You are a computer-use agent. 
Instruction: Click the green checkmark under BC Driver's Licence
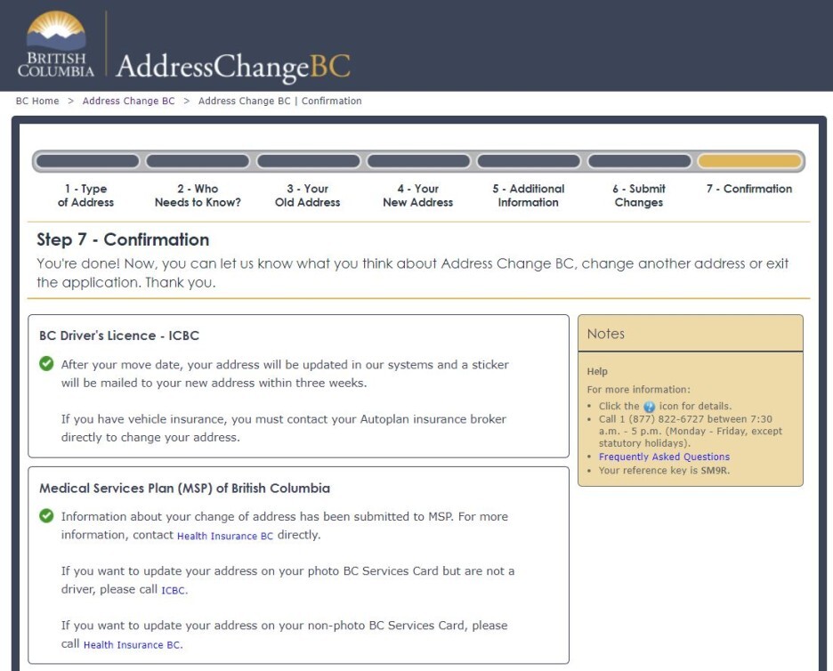click(x=46, y=364)
